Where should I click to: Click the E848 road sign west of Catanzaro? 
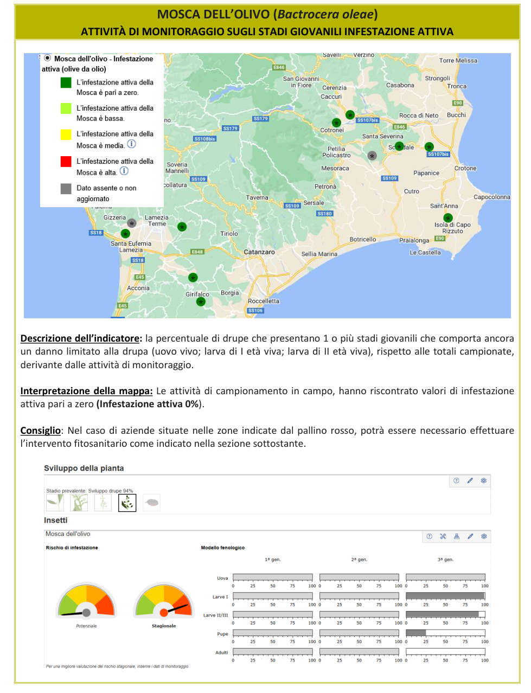[197, 252]
